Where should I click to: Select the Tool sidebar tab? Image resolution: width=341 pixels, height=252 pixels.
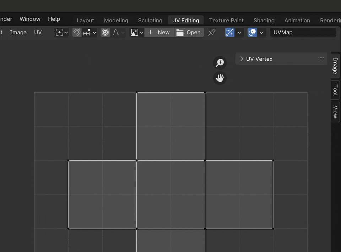[335, 90]
